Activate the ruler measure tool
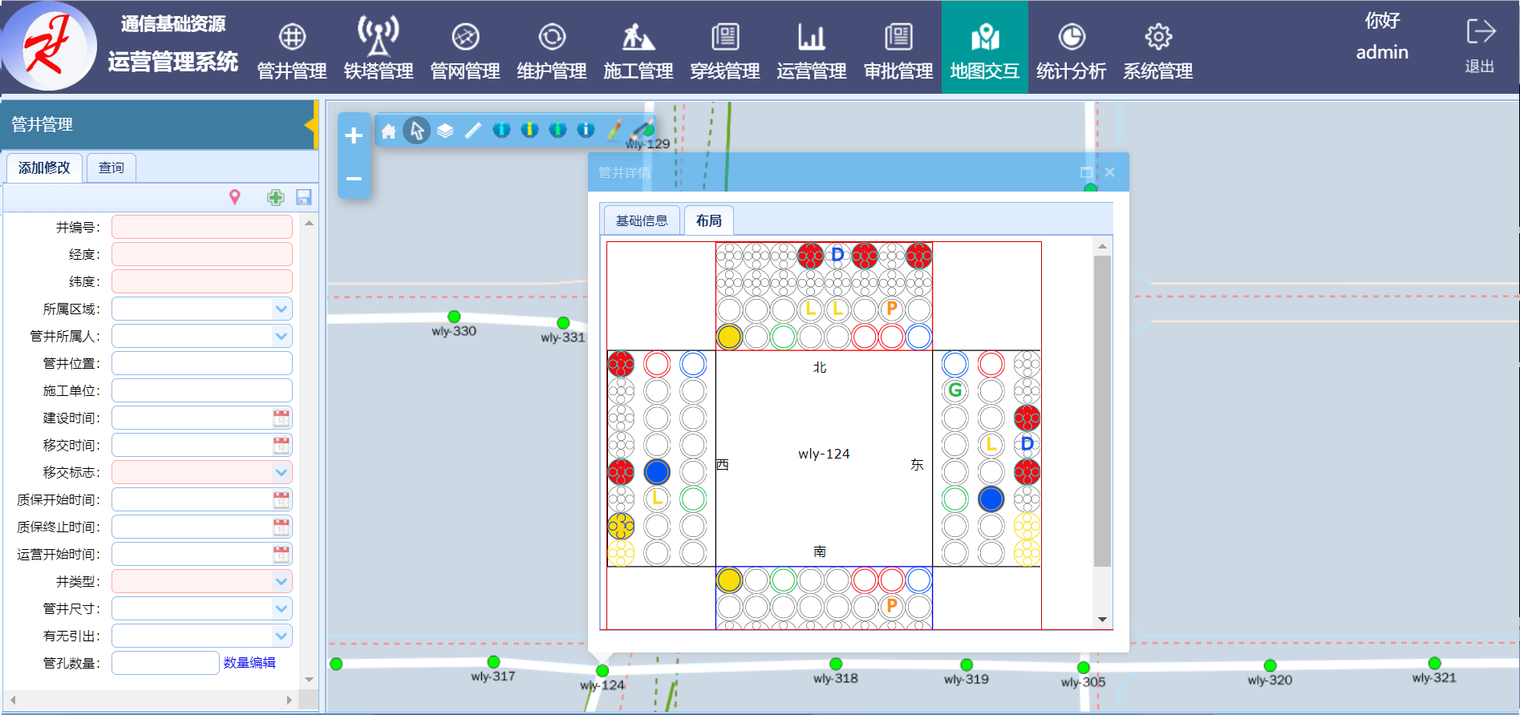 [473, 131]
